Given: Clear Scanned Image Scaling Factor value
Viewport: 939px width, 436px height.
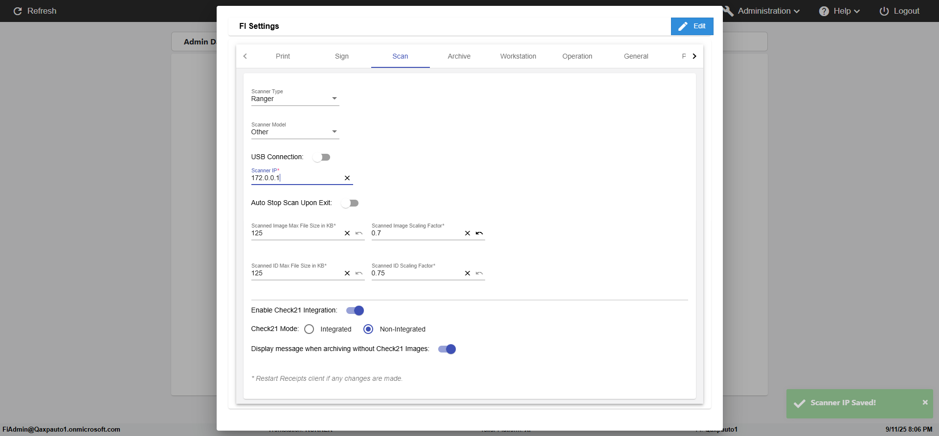Looking at the screenshot, I should point(468,233).
